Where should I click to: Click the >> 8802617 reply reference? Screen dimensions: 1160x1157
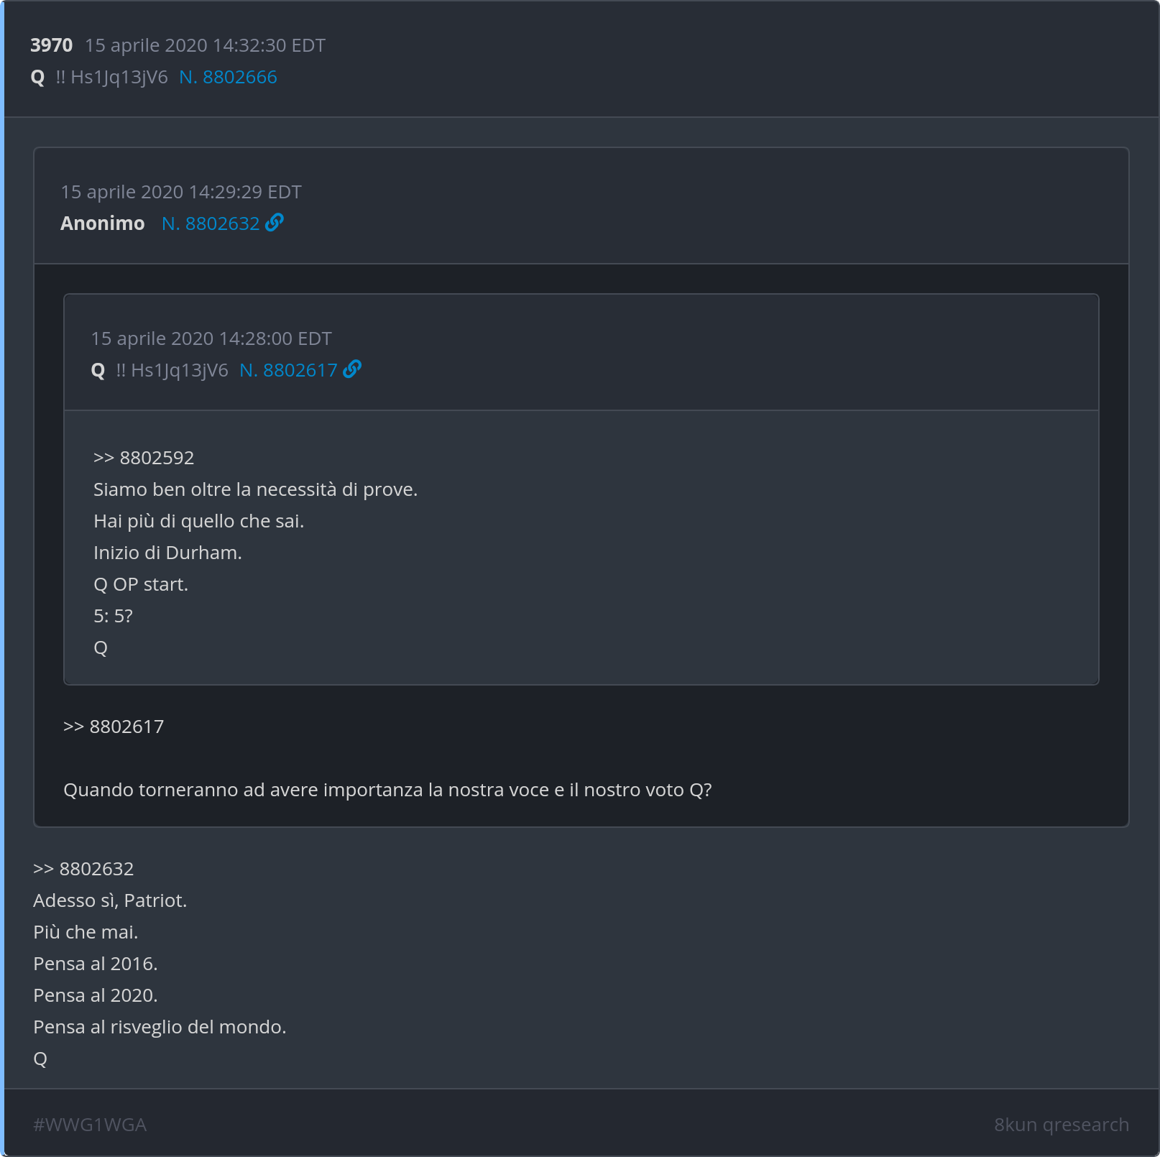tap(114, 727)
